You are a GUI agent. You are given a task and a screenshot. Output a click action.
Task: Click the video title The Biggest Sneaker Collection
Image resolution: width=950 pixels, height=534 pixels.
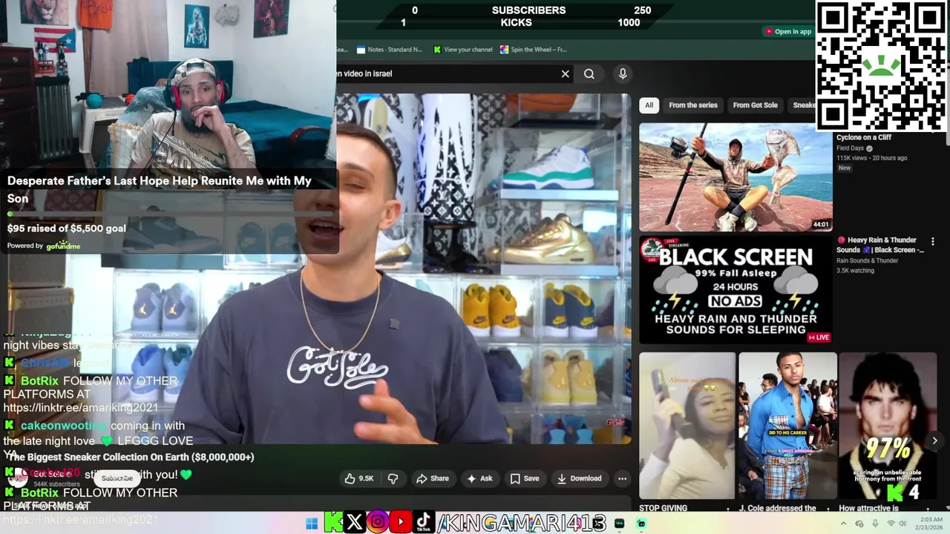(131, 457)
